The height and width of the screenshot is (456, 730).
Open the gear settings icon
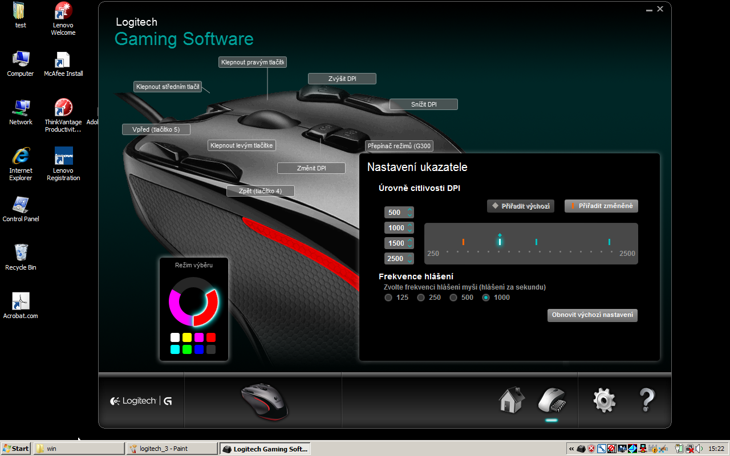coord(605,400)
